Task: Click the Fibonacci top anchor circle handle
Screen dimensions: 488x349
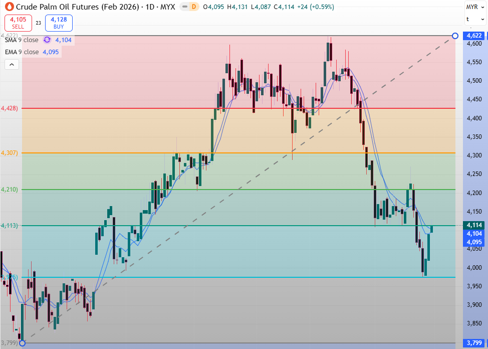Action: (455, 36)
